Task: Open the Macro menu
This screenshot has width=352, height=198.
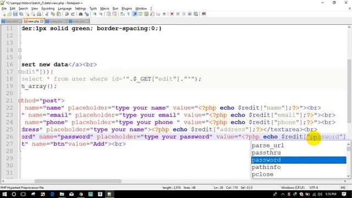Action: click(x=105, y=9)
